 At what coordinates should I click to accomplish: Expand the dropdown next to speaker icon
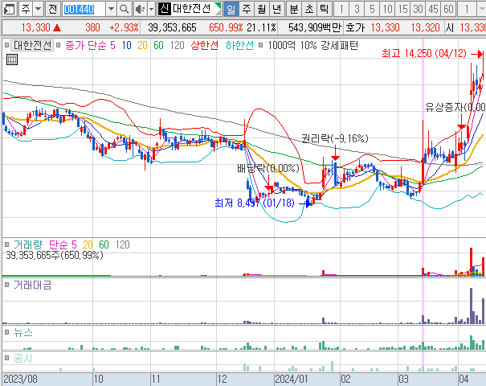151,9
